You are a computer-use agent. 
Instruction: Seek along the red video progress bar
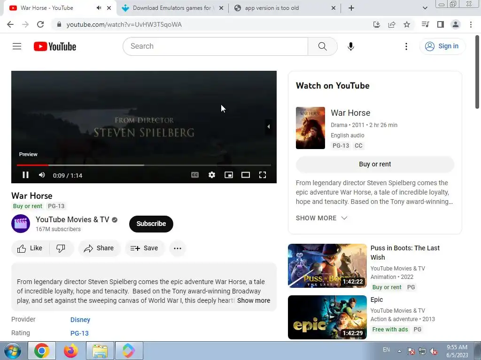tap(144, 165)
